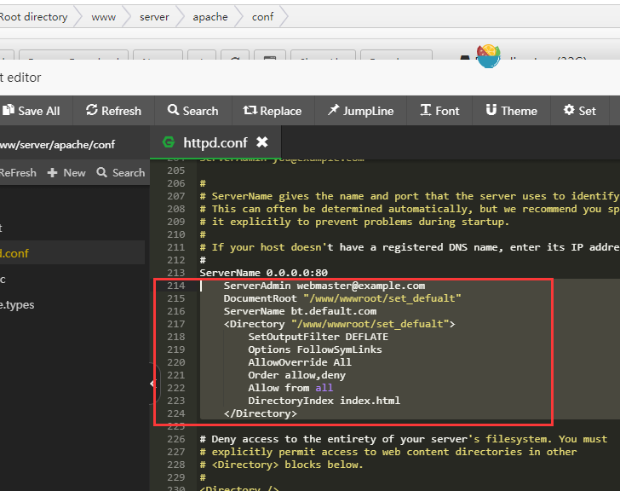Navigate to 'www' breadcrumb folder
Screen dimensions: 620x491
click(x=103, y=16)
